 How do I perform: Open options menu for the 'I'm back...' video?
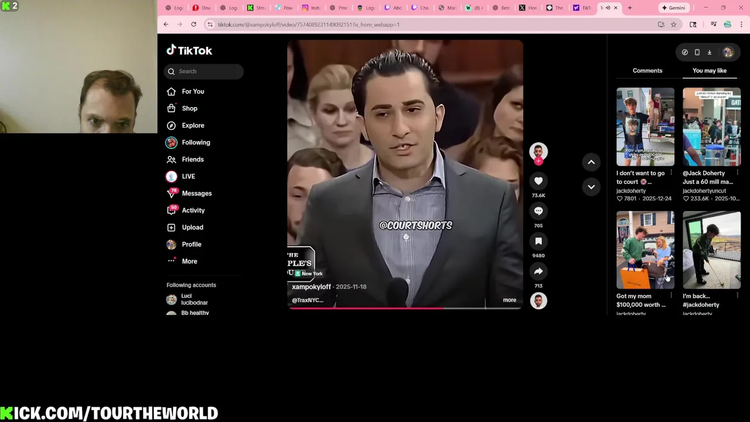tap(737, 296)
